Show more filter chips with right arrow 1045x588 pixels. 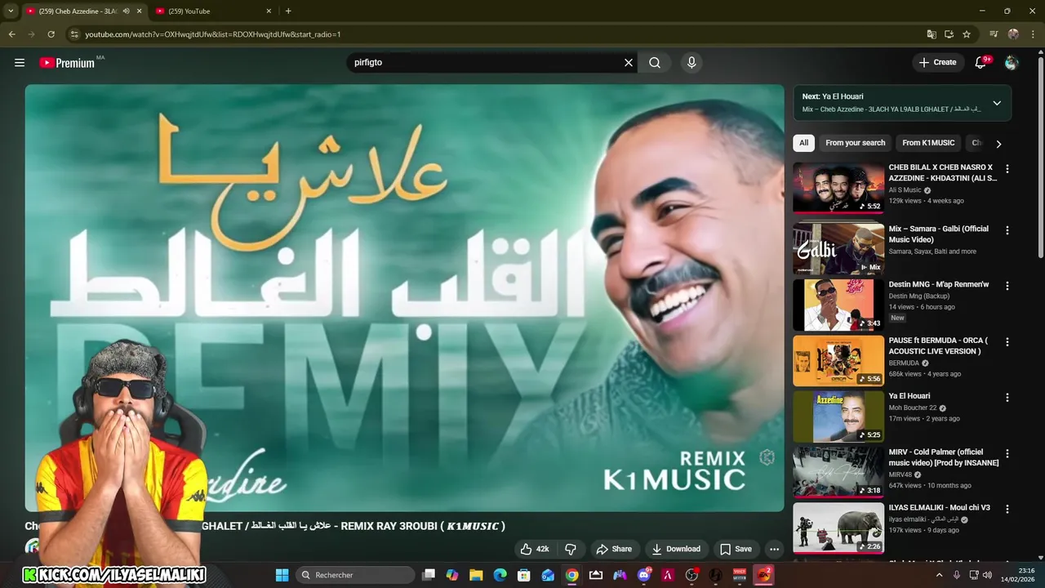(998, 144)
